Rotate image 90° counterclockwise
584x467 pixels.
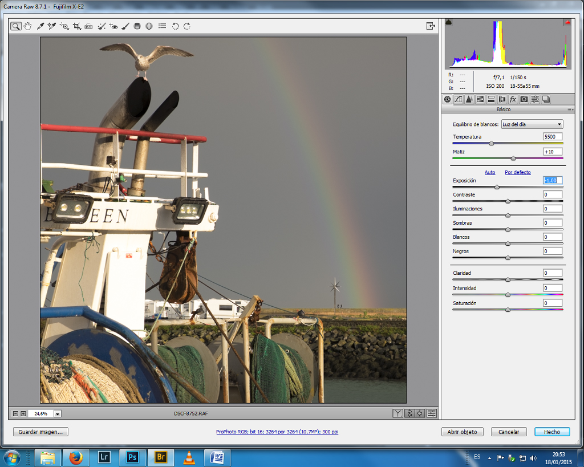pyautogui.click(x=176, y=26)
